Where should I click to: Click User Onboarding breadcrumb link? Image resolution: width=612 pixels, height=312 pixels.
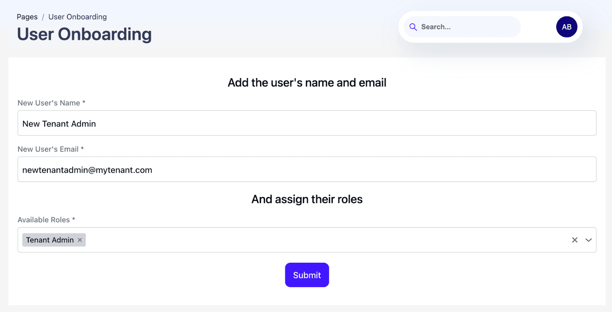pos(78,17)
